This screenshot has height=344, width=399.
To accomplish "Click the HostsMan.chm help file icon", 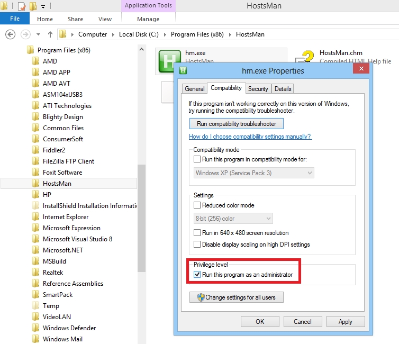I will pos(305,57).
